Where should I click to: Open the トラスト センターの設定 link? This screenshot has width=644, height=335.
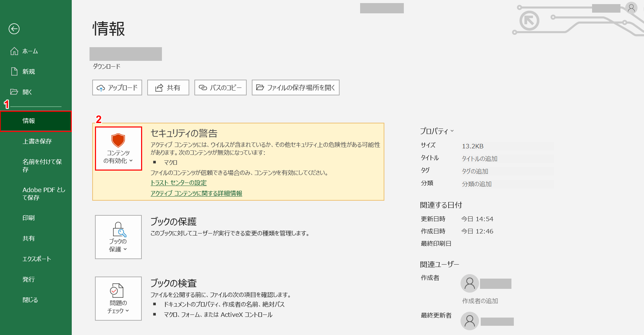[178, 183]
